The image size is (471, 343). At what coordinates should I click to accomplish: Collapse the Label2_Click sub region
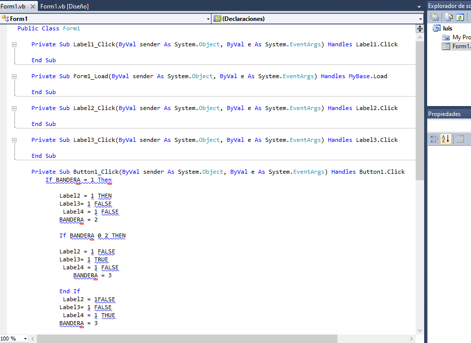[14, 108]
